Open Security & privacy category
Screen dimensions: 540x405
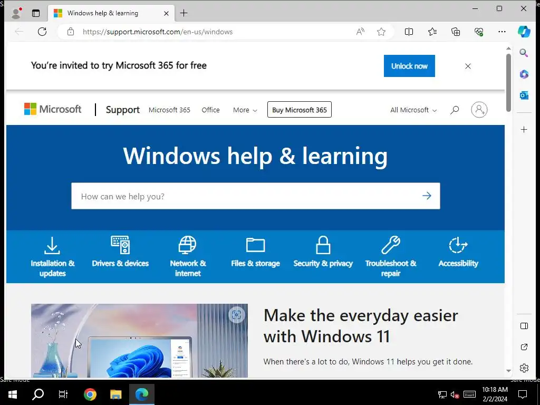coord(323,252)
